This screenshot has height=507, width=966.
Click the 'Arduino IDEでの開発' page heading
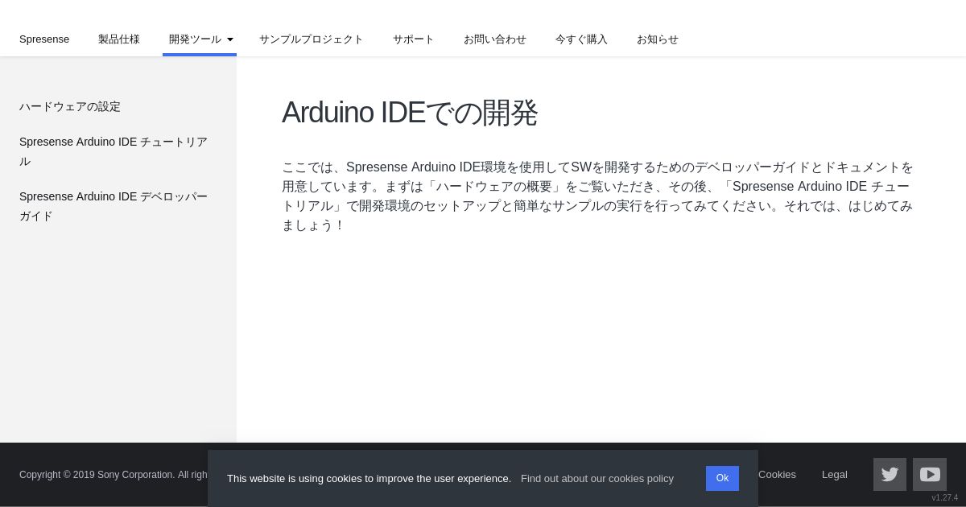[x=410, y=113]
